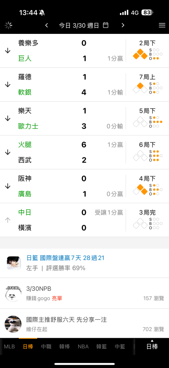Go to previous day with left chevron
This screenshot has width=169, height=368.
point(47,25)
